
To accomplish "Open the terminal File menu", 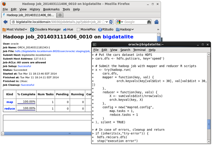I will (96, 50).
